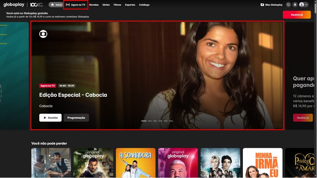Screen dimensions: 317x178
Task: Open the Catálogo menu item
Action: click(x=144, y=5)
